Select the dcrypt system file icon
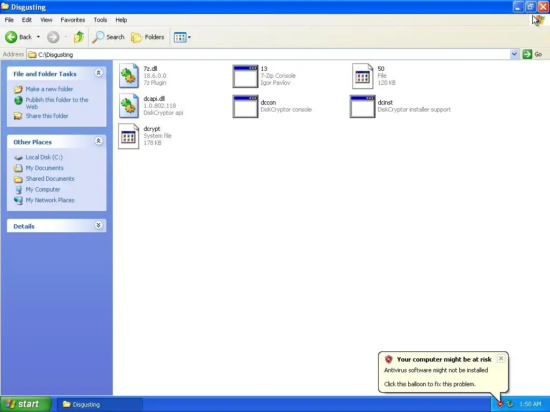Viewport: 550px width, 412px height. 129,136
